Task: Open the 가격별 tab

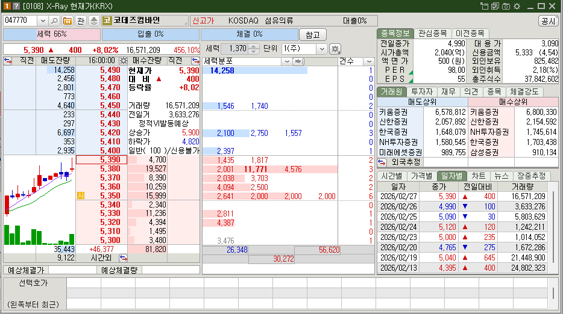Action: pos(421,176)
